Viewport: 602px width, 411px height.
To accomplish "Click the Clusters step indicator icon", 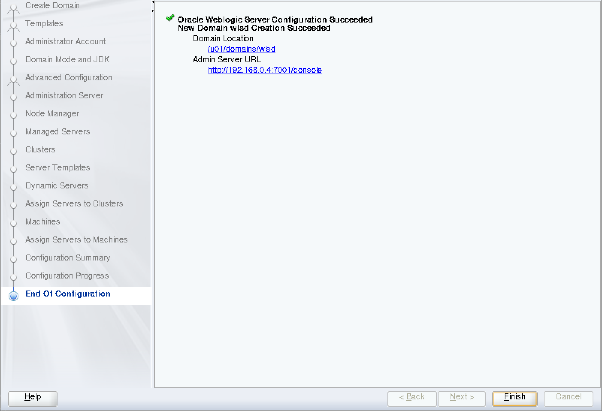I will click(x=14, y=152).
